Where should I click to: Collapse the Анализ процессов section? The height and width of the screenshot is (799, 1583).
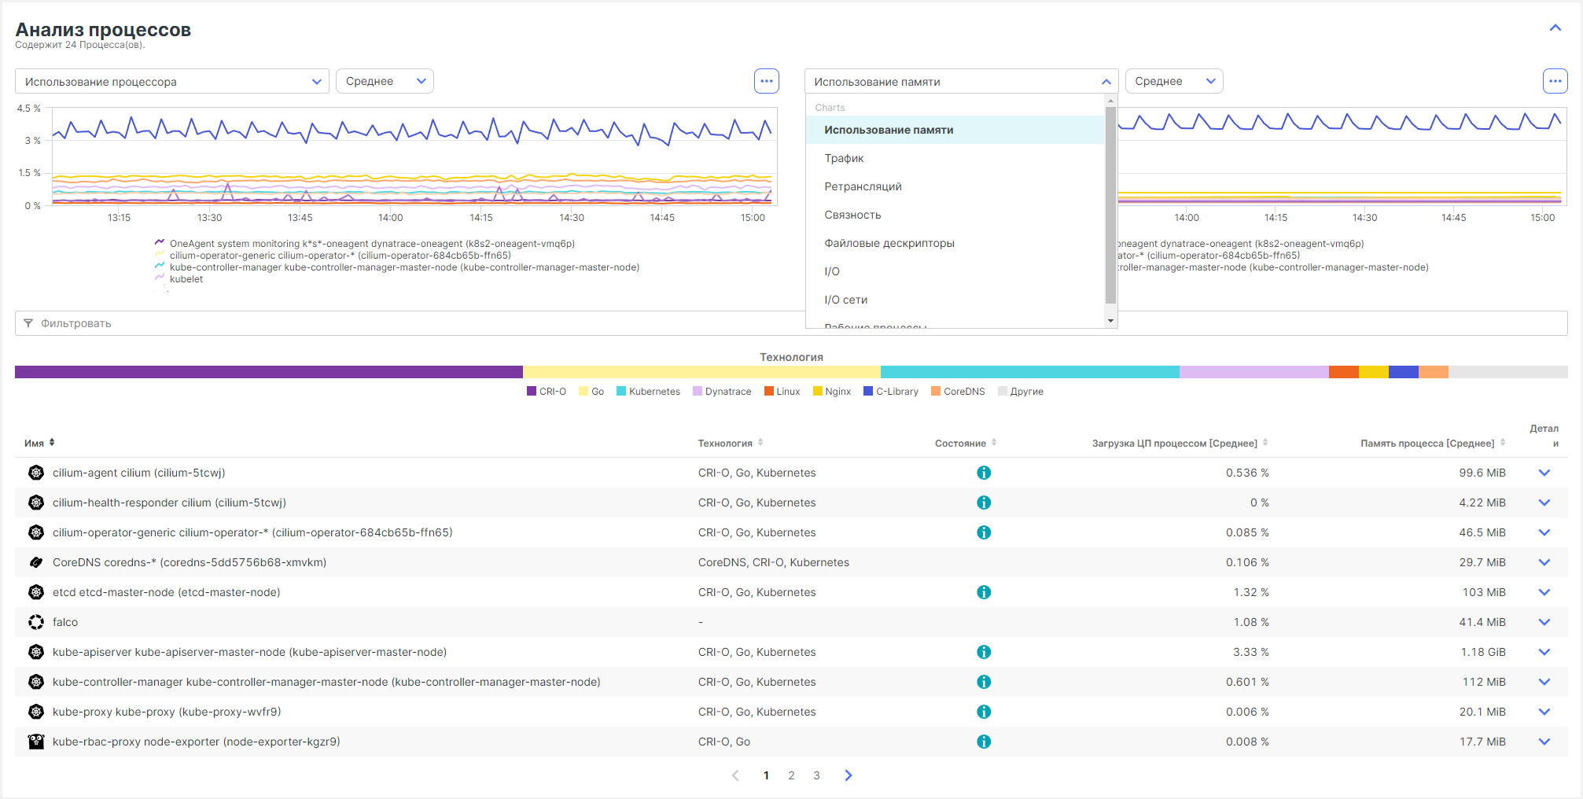1555,28
